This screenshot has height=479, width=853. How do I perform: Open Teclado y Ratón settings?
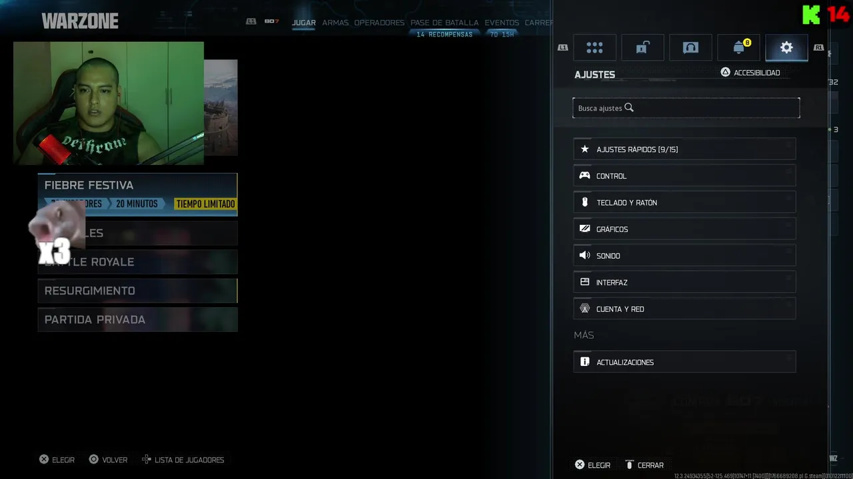point(684,202)
